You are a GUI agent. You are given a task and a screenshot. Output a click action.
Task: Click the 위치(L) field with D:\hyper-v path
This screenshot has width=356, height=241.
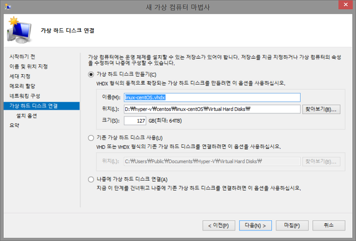tap(212, 109)
